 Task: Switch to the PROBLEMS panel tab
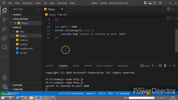(122, 66)
